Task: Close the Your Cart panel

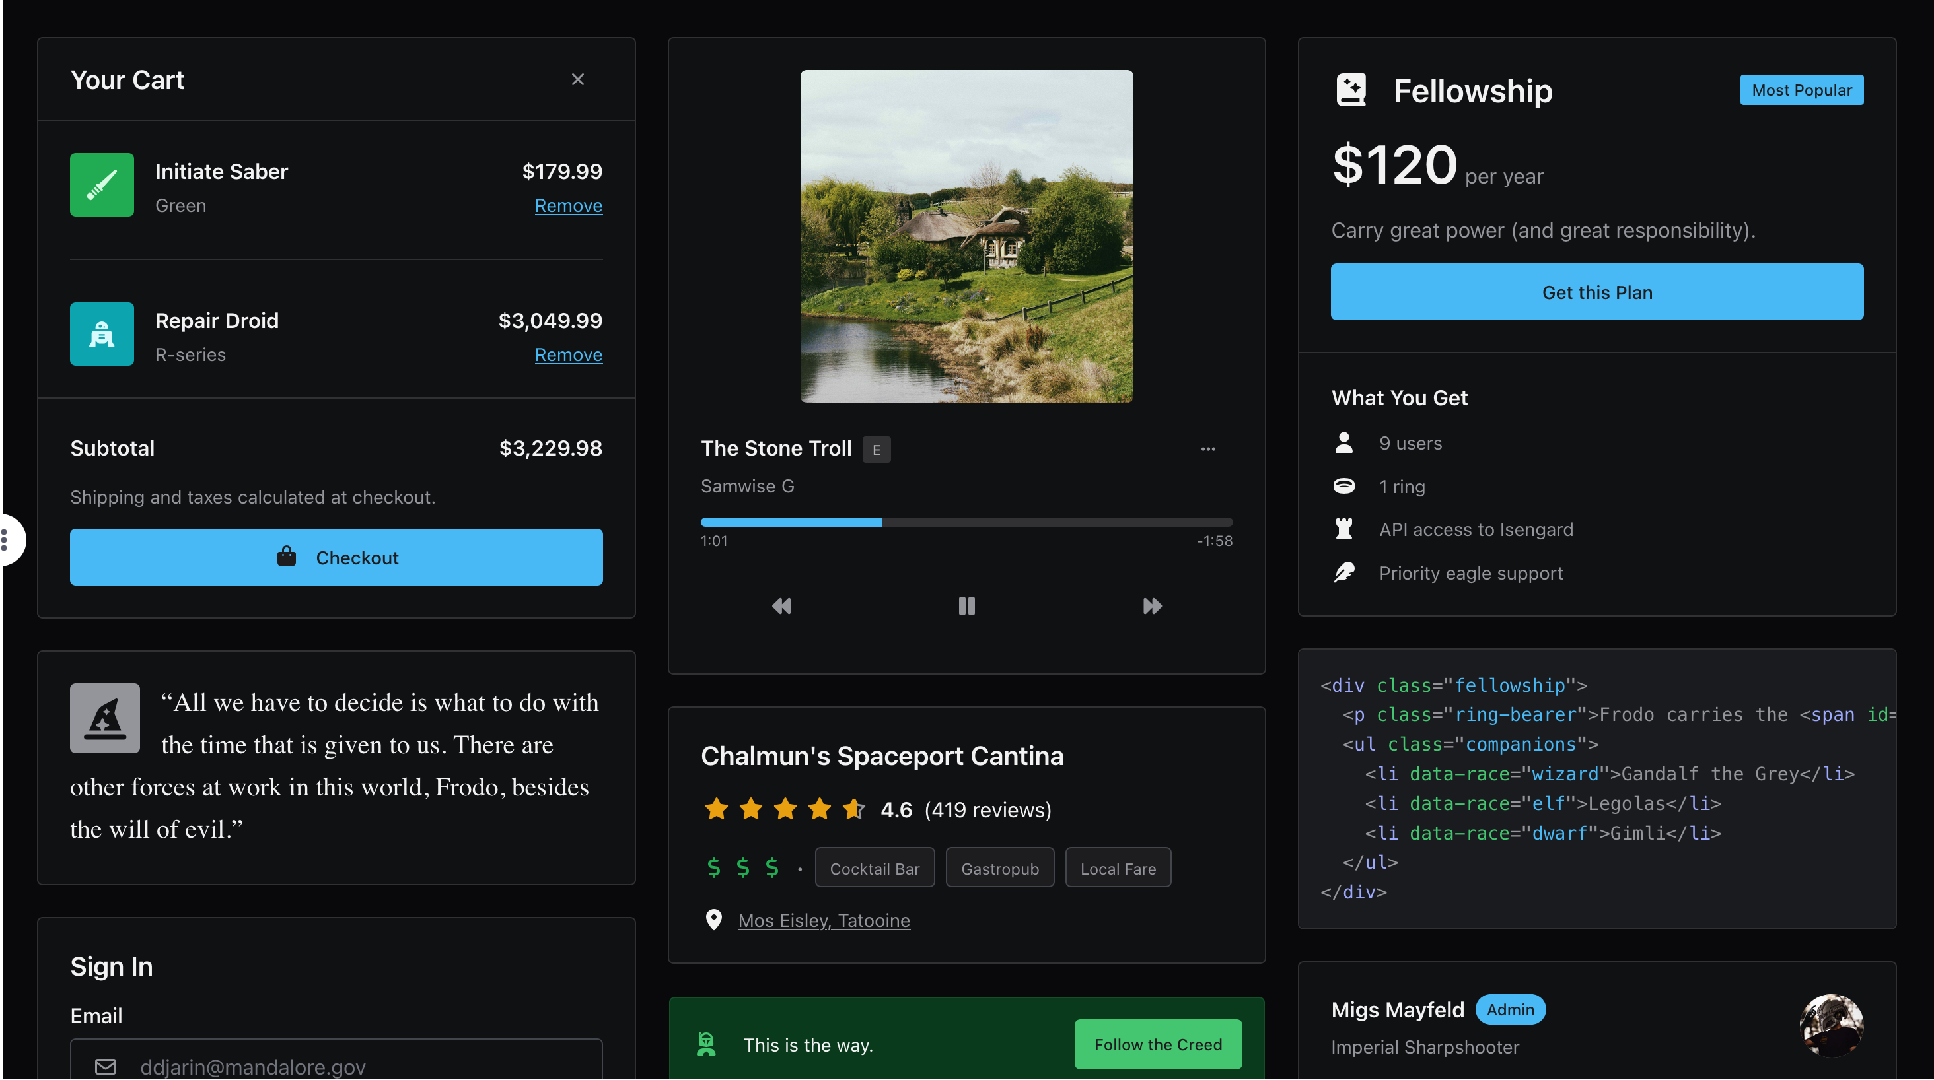Action: coord(577,80)
